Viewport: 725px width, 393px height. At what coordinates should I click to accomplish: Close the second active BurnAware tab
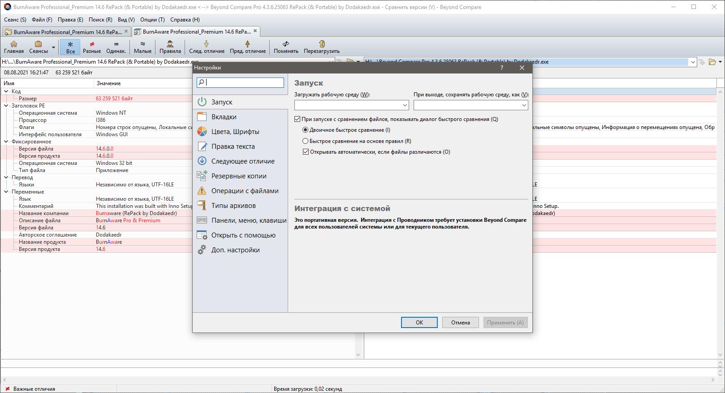point(255,31)
